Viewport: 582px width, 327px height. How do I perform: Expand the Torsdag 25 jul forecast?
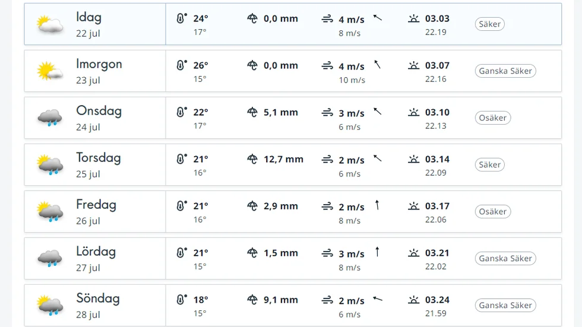coord(293,164)
